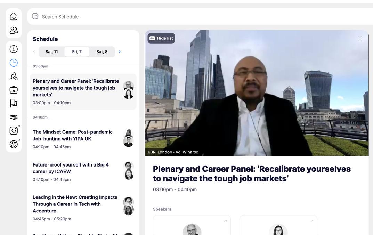Click the 04:10pm time heading
This screenshot has height=235, width=373.
click(40, 117)
